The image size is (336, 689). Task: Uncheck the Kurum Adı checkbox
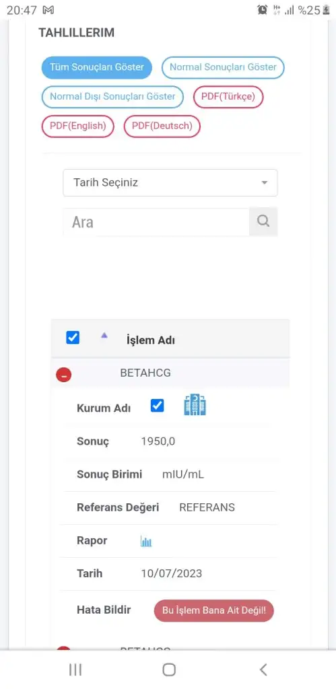click(157, 406)
